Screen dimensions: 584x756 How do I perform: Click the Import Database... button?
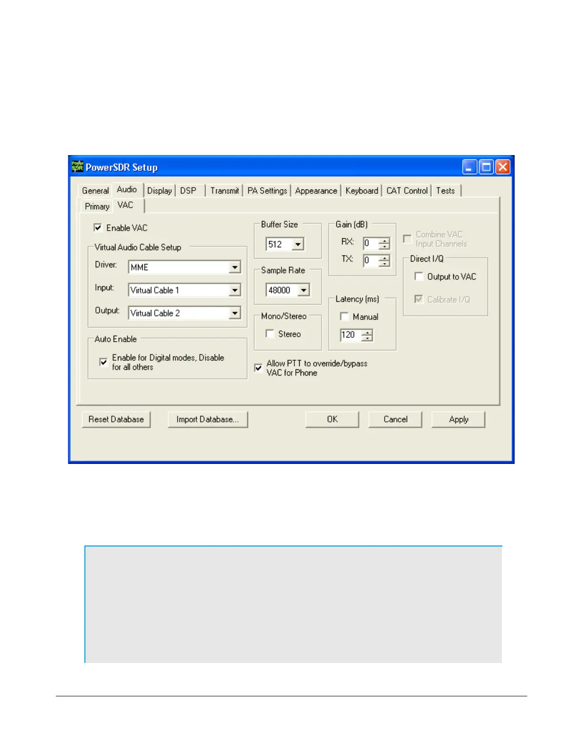pos(208,420)
